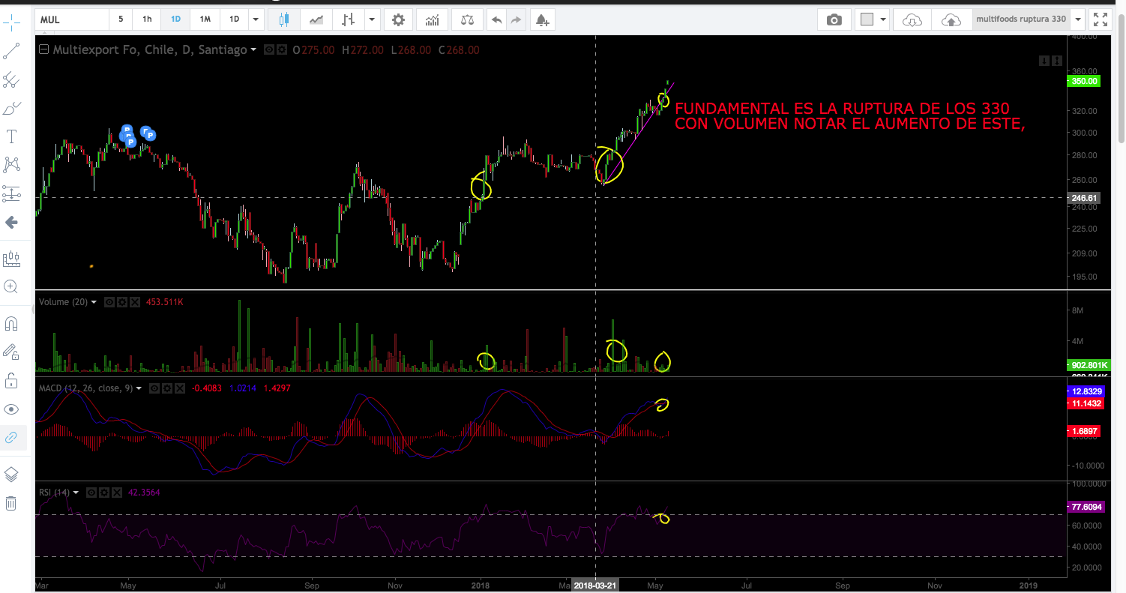This screenshot has width=1126, height=593.
Task: Toggle visibility of the main Multiexport series
Action: (269, 50)
